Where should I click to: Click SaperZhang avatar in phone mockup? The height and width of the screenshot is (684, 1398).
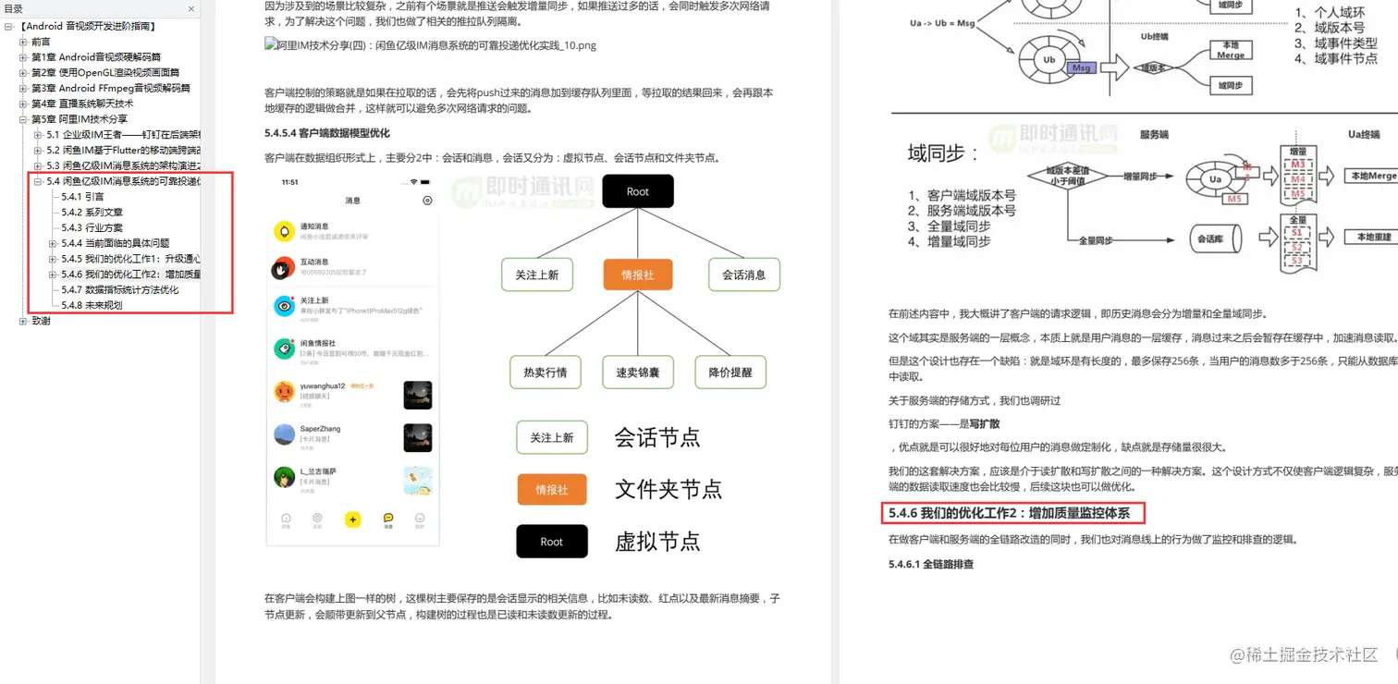point(284,434)
